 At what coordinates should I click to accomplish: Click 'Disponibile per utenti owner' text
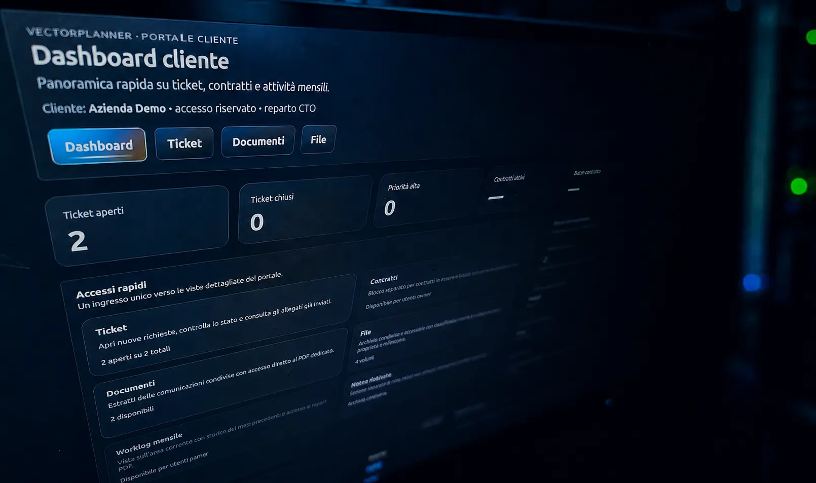pyautogui.click(x=398, y=301)
